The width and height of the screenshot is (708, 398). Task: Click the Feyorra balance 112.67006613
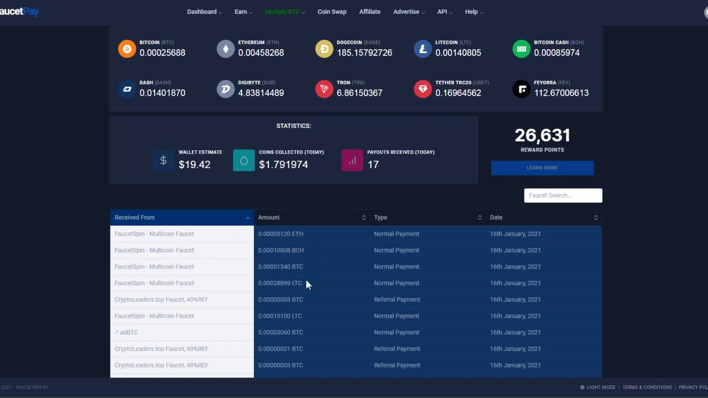(x=561, y=93)
